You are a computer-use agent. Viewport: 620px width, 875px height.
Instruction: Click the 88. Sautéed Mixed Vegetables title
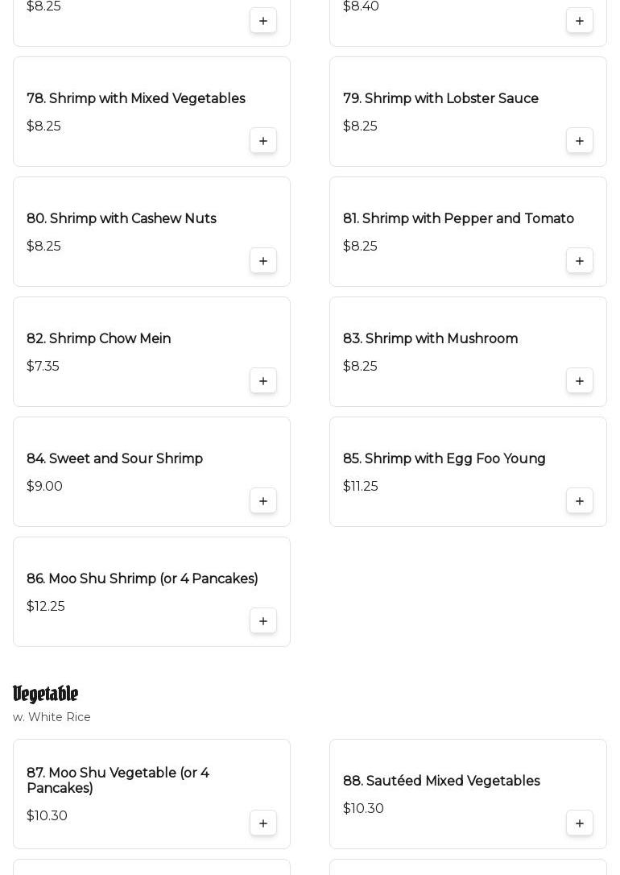441,782
